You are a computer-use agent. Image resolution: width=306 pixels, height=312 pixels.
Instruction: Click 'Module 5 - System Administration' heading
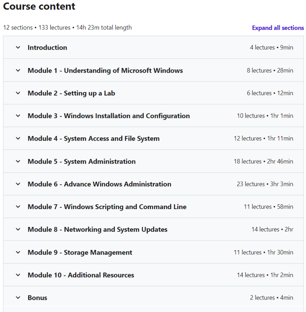tap(81, 161)
